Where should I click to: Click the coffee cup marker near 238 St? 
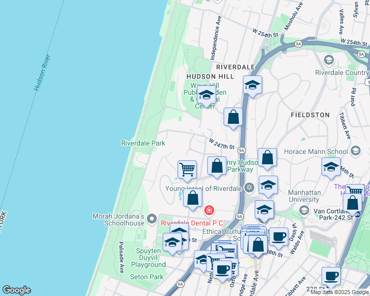(331, 278)
